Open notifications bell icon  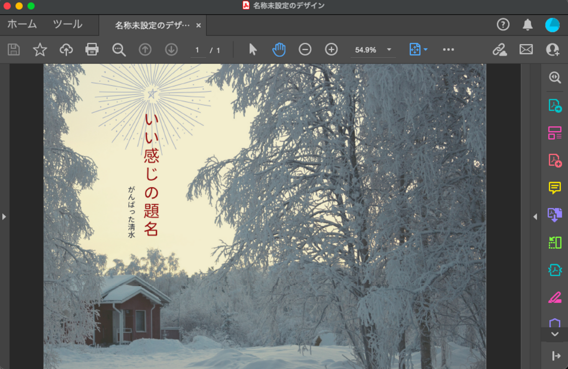point(528,25)
